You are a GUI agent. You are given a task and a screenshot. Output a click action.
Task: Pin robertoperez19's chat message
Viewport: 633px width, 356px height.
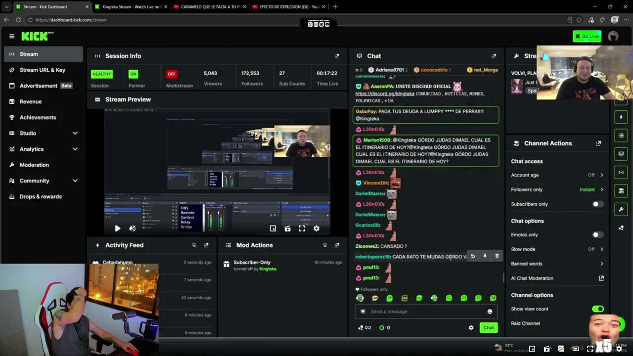pyautogui.click(x=485, y=256)
